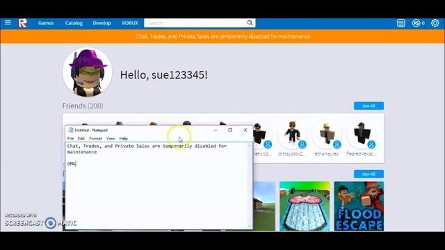This screenshot has width=445, height=250.
Task: Open the notifications feed icon
Action: (400, 23)
